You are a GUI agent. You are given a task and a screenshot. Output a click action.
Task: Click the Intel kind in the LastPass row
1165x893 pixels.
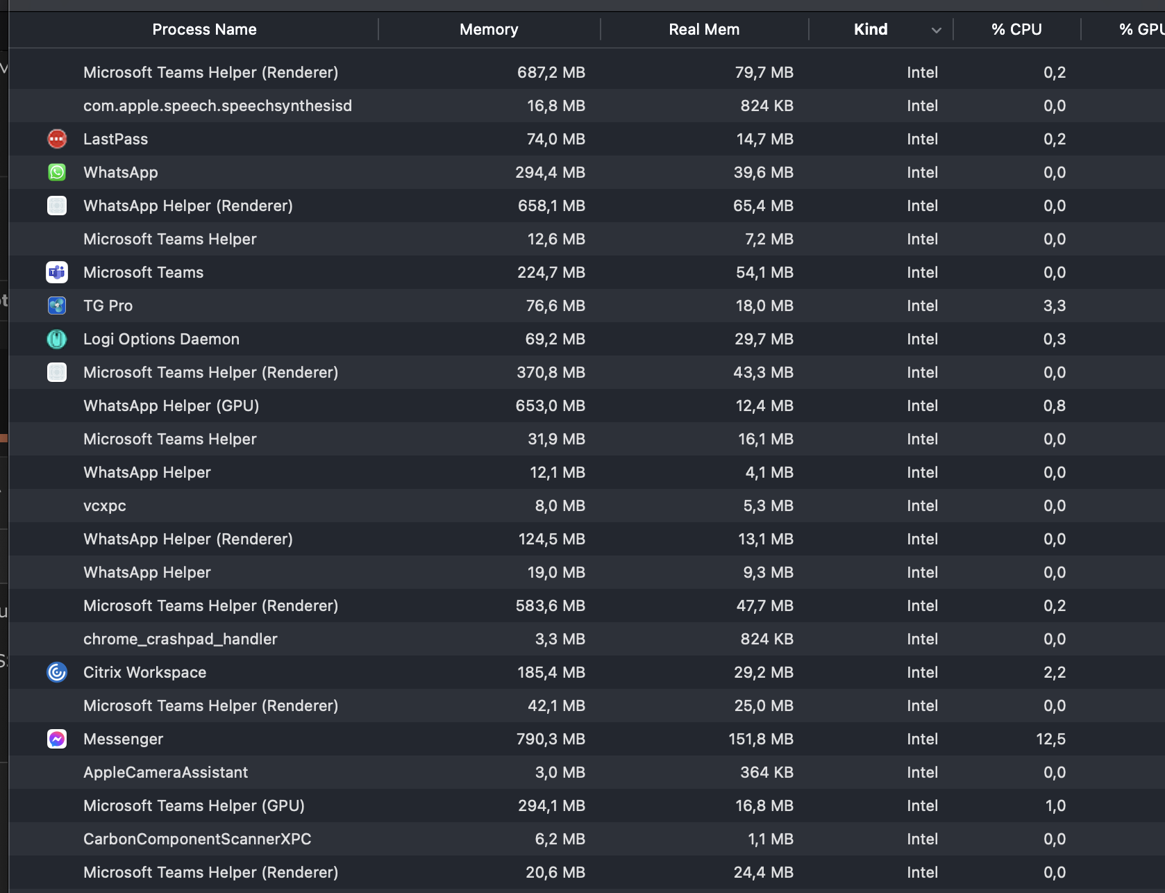(x=922, y=139)
